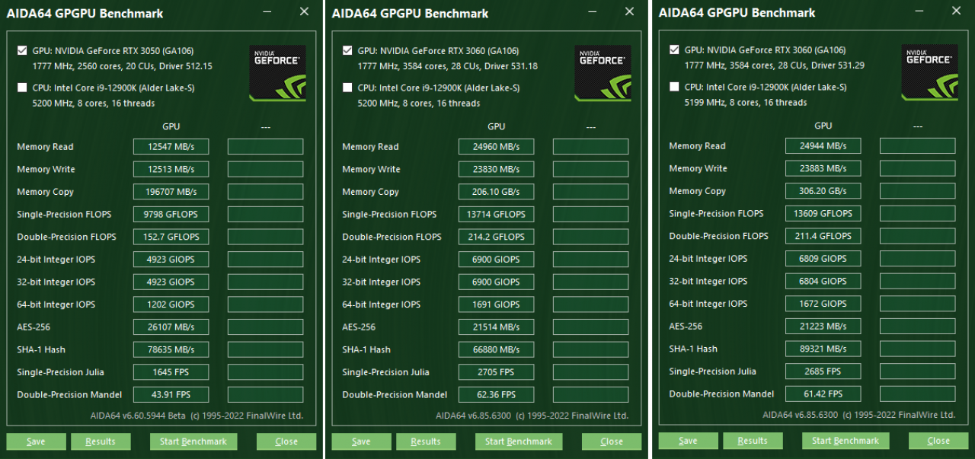Select the 23830 MB/s Memory Write value

click(x=496, y=169)
